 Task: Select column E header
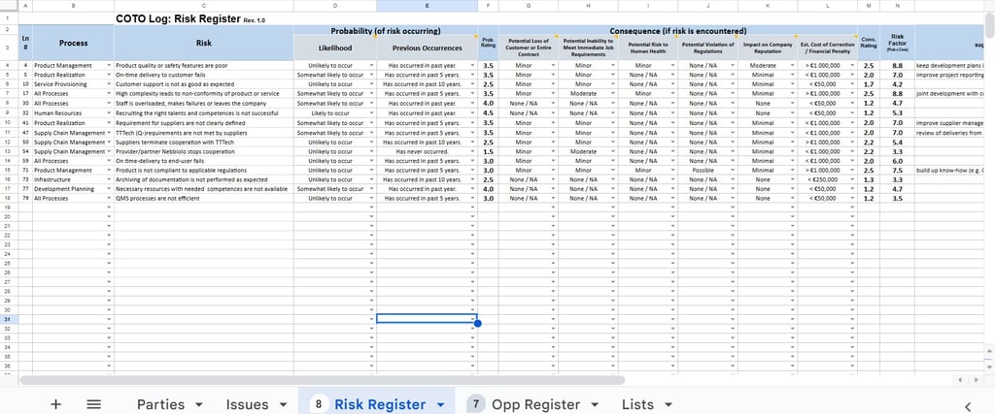pos(428,6)
